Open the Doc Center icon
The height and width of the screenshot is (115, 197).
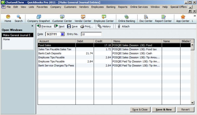click(146, 17)
